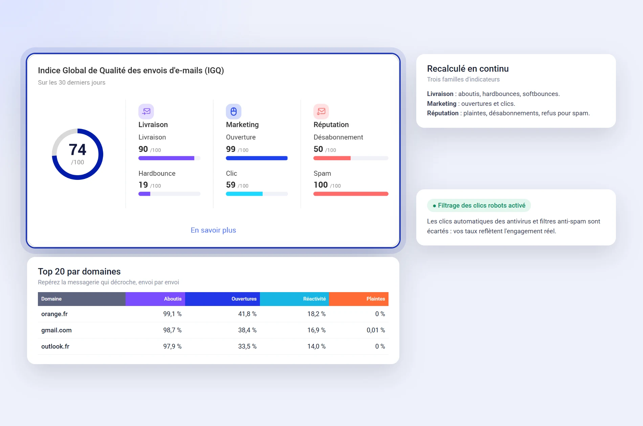Sort by the Plaintes column header
This screenshot has height=426, width=643.
click(x=359, y=299)
